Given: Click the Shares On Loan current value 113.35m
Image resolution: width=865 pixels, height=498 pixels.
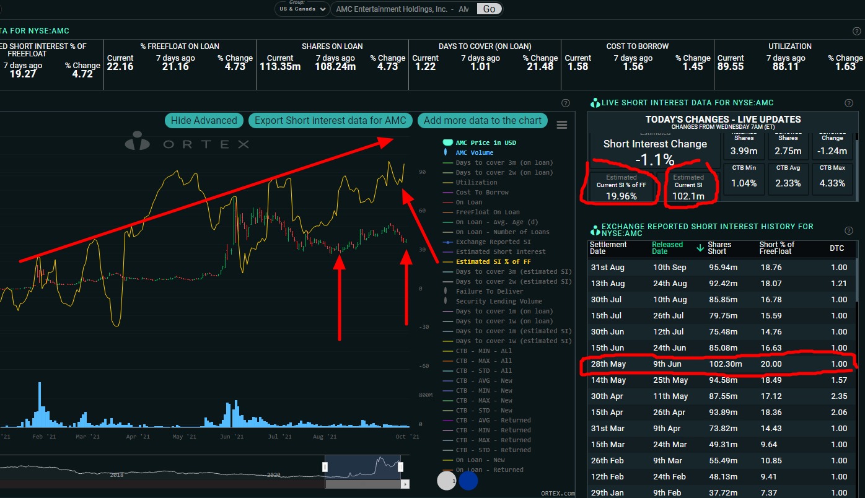Looking at the screenshot, I should (280, 67).
